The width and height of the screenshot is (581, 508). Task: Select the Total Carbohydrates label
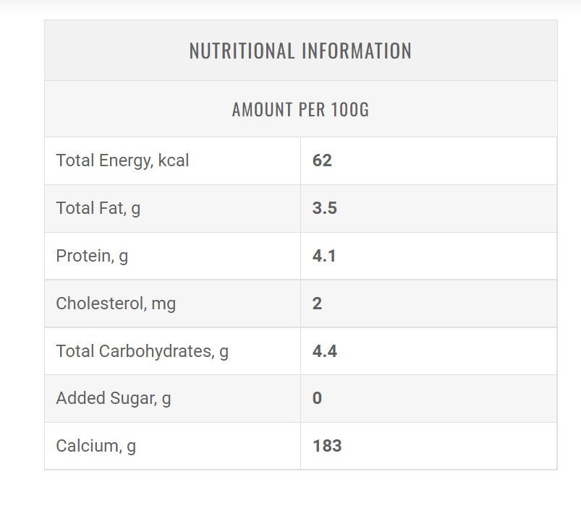click(x=142, y=351)
